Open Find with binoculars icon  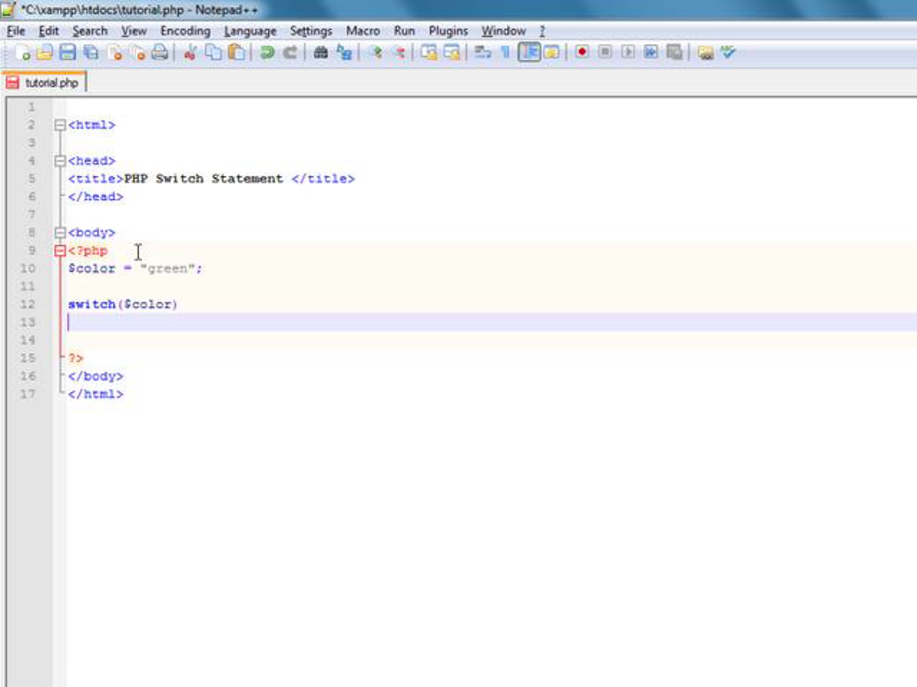tap(321, 53)
